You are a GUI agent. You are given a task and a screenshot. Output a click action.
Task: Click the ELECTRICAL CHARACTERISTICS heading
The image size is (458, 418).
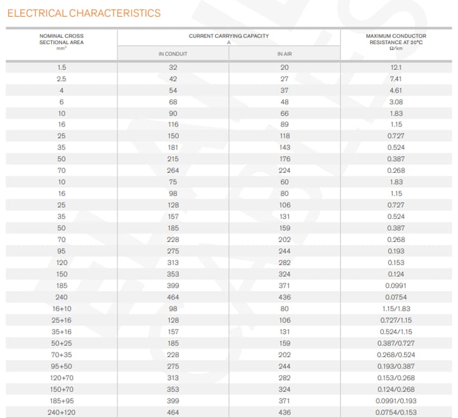coord(84,13)
